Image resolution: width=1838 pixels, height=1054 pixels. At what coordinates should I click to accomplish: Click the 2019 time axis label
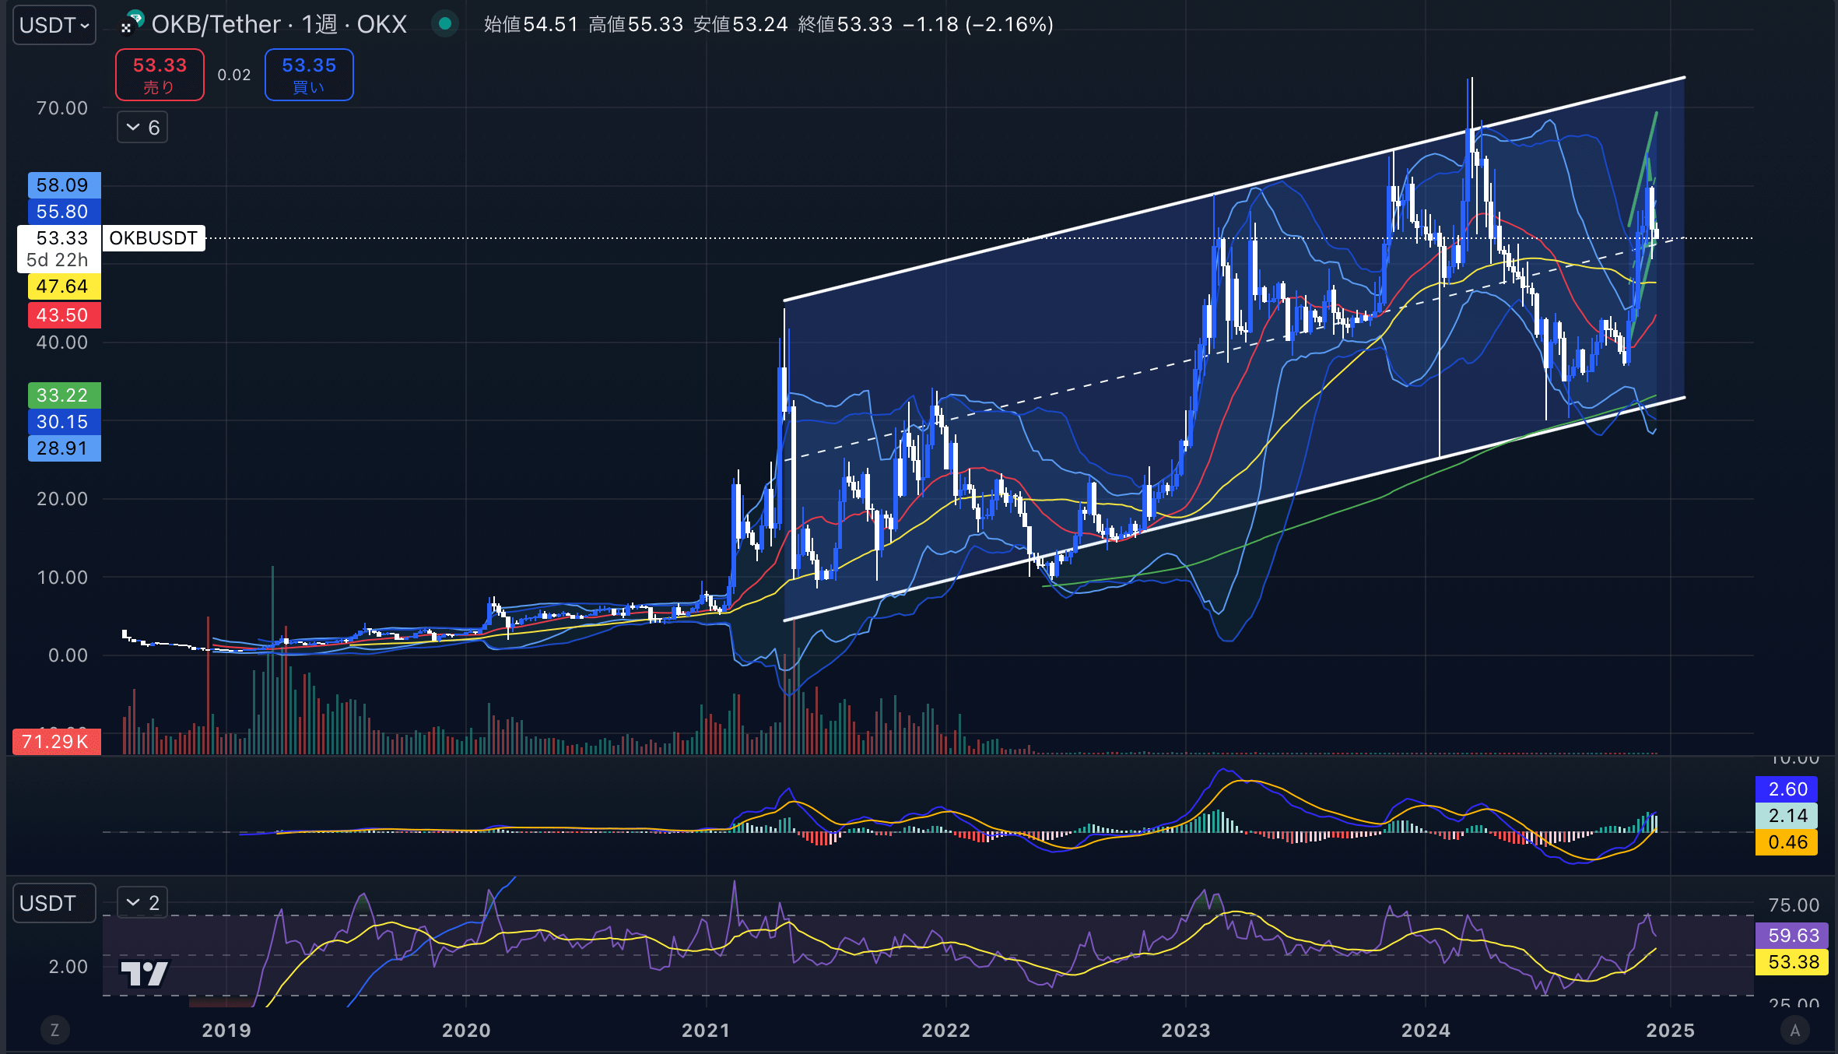click(226, 1031)
